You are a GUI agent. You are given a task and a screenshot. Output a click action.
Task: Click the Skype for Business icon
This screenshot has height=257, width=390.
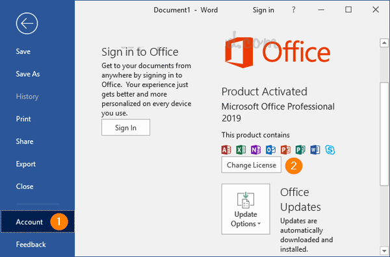pyautogui.click(x=330, y=150)
